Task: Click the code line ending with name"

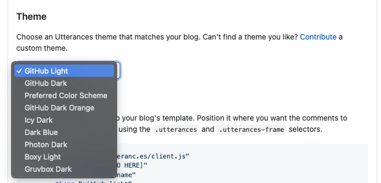Action: 126,175
